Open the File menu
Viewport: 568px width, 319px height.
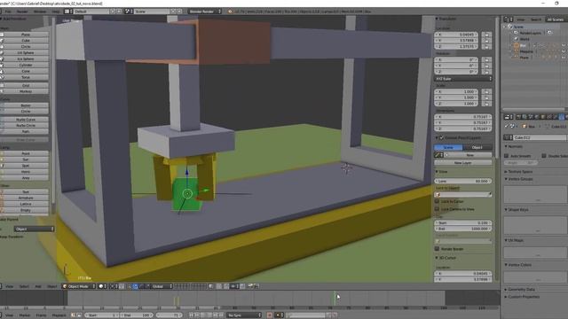pyautogui.click(x=8, y=12)
